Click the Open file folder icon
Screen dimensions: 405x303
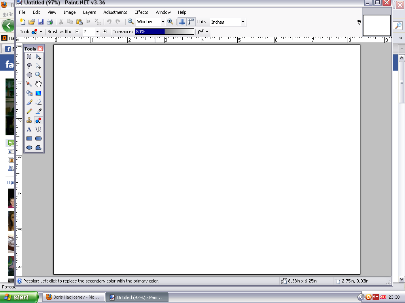[x=32, y=22]
